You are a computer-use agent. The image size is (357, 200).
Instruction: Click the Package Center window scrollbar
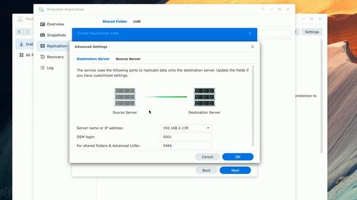(321, 96)
